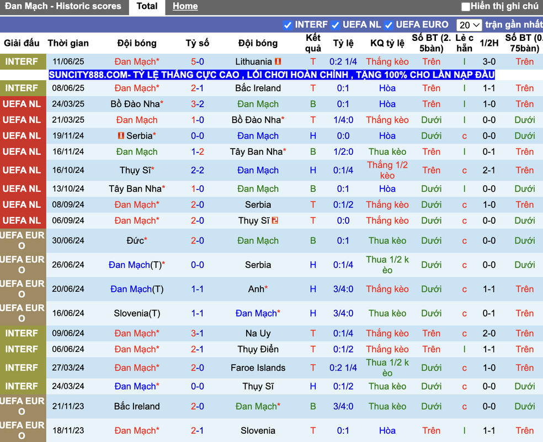
Task: Click the 'KQ tỷ lệ' column header
Action: point(387,43)
